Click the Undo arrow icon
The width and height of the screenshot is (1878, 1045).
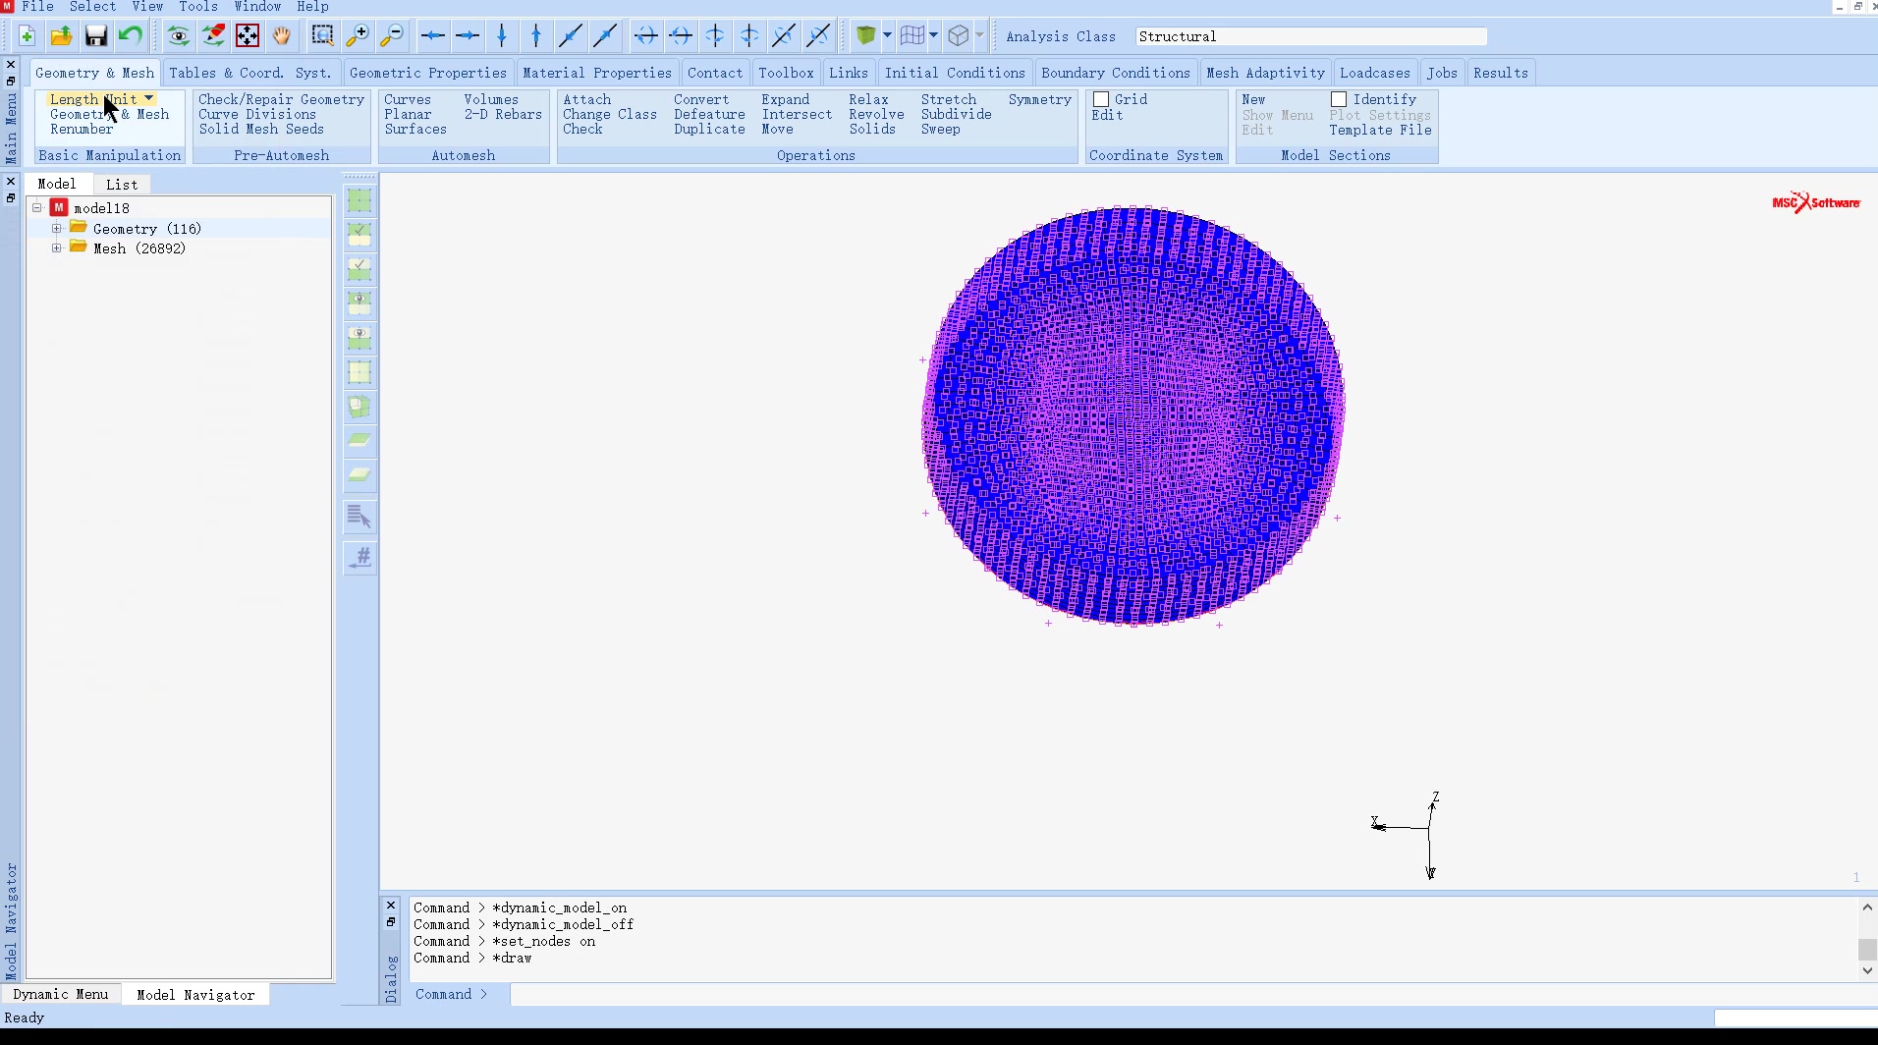(130, 36)
